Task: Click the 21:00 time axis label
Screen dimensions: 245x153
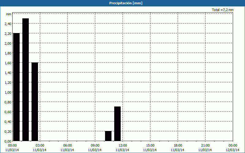Action: click(205, 146)
